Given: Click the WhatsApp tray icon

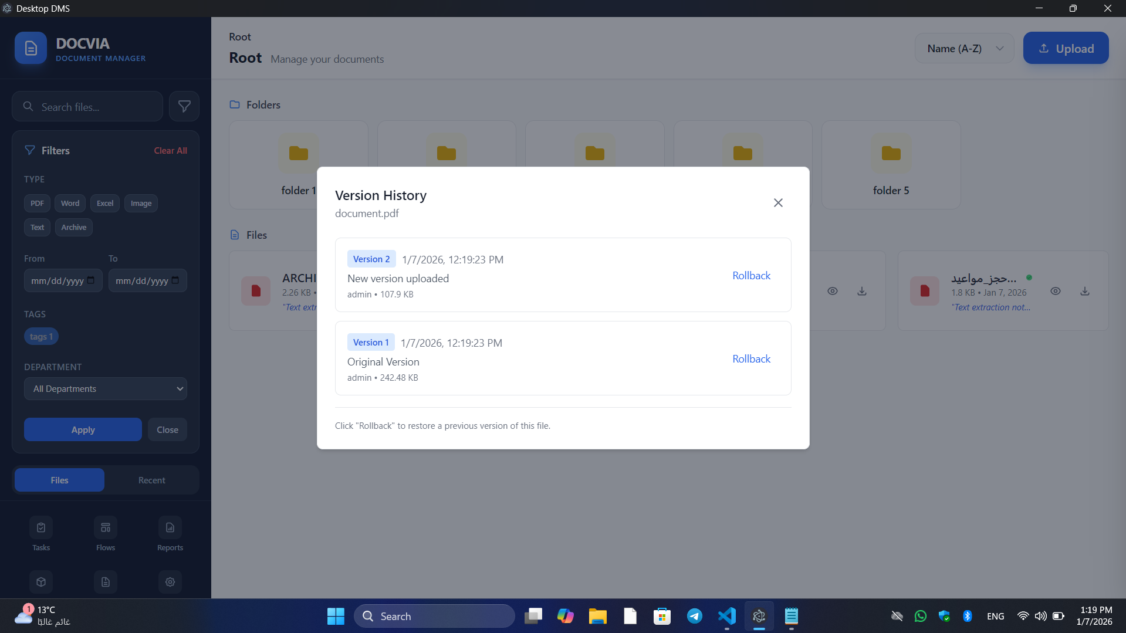Looking at the screenshot, I should pos(921,616).
